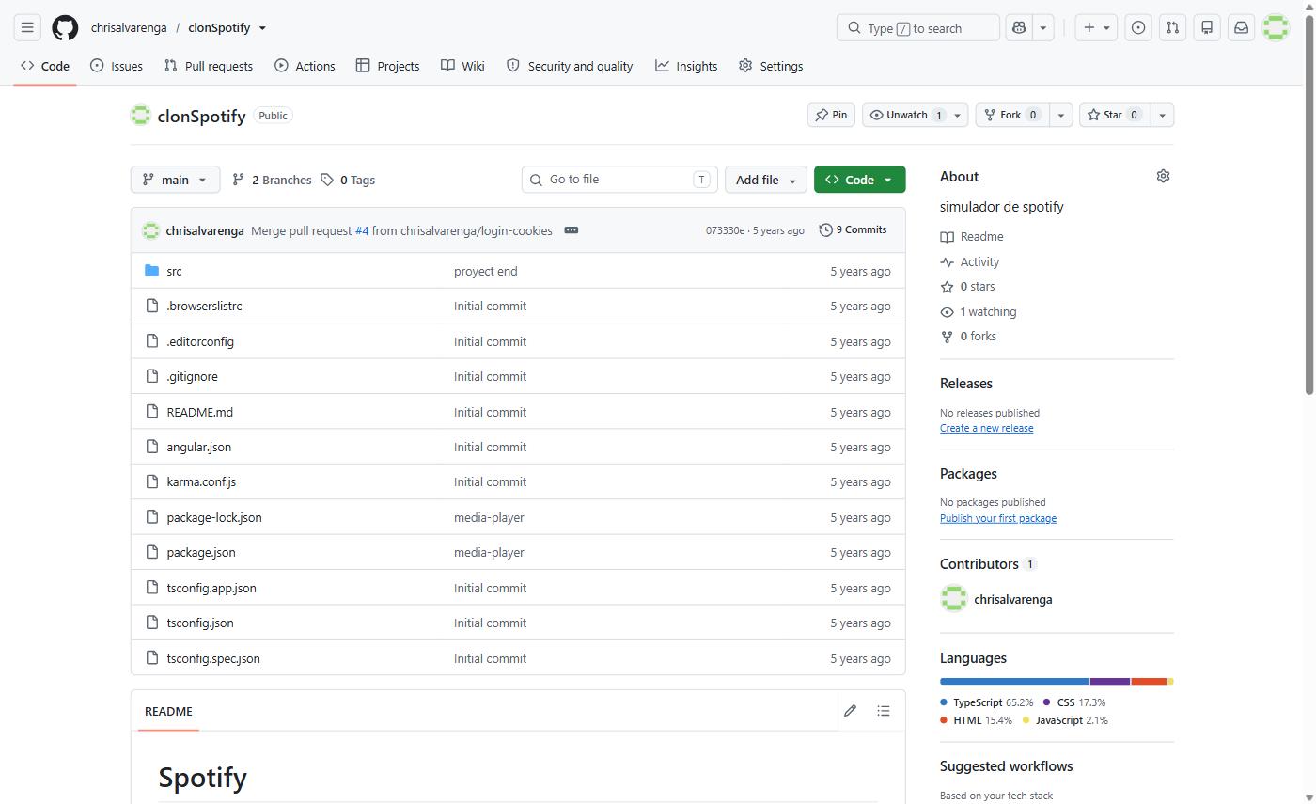Select the README tab
The image size is (1316, 804).
click(x=168, y=711)
